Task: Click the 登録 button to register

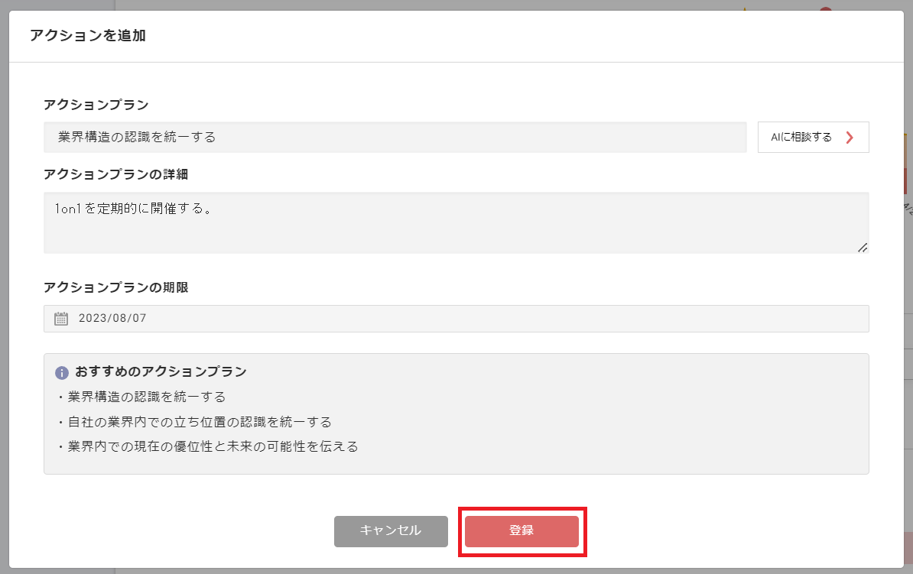Action: (521, 531)
